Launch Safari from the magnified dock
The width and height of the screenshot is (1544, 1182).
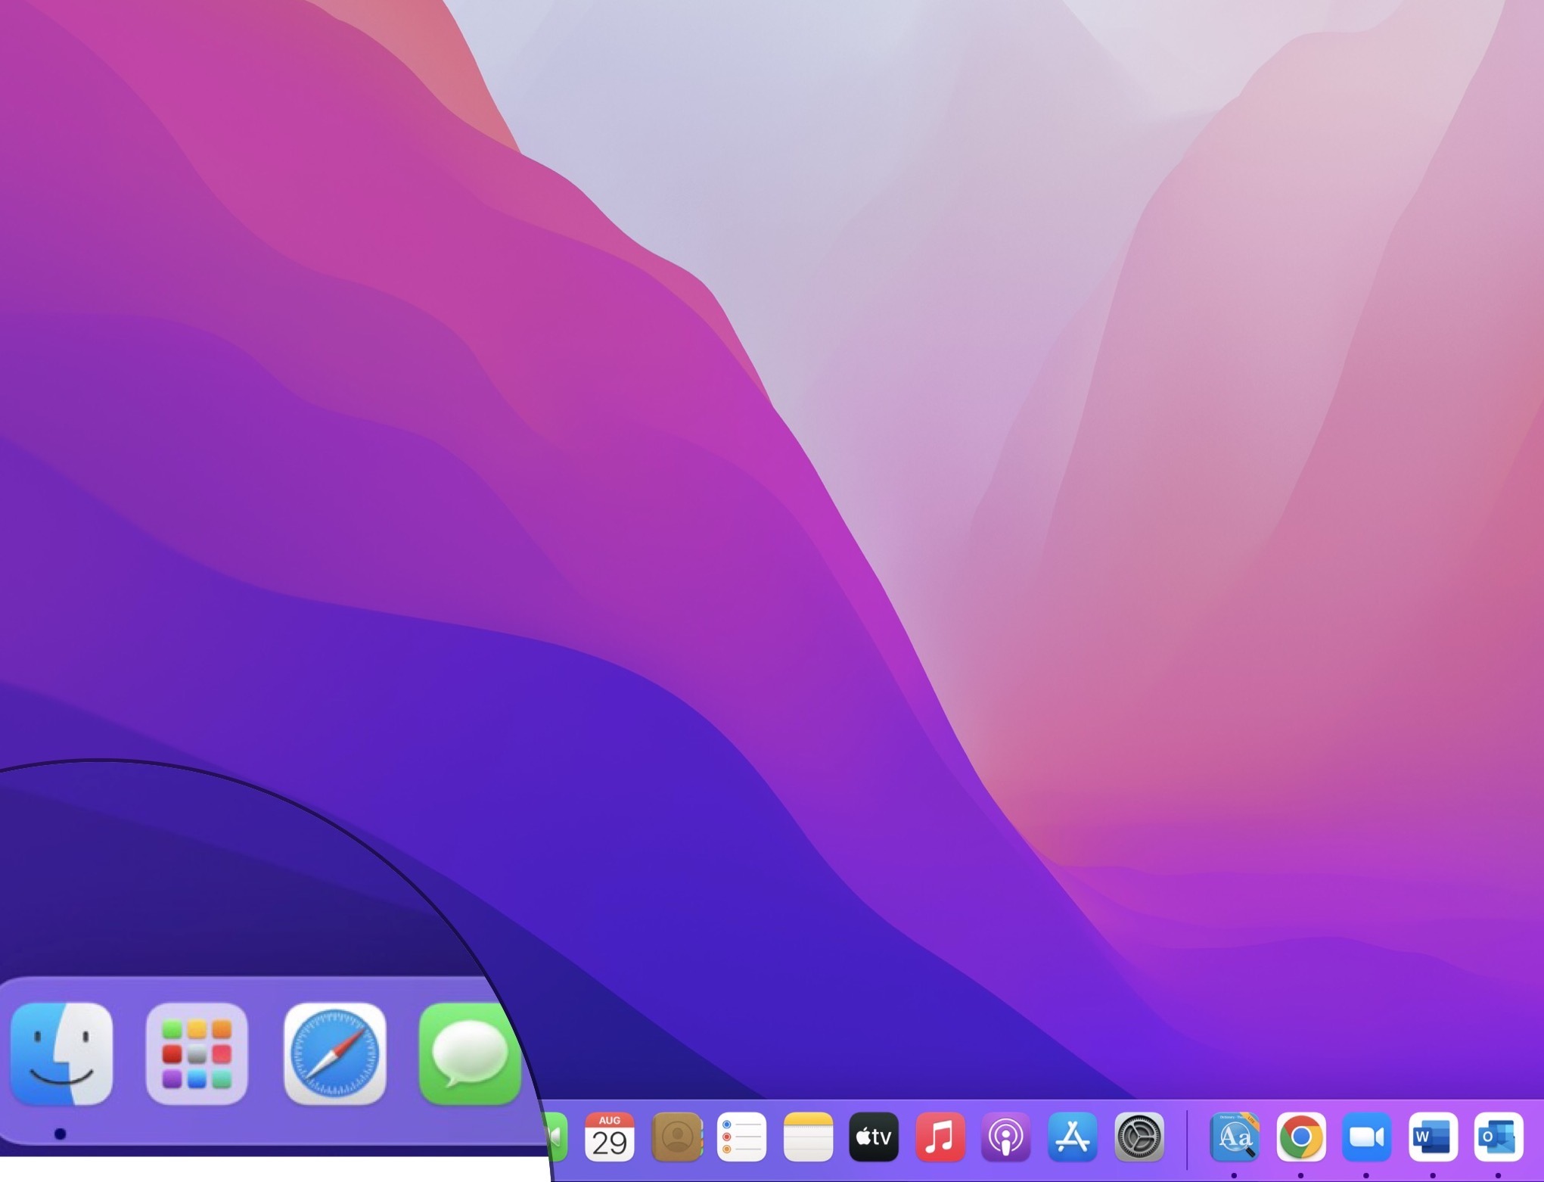[334, 1053]
